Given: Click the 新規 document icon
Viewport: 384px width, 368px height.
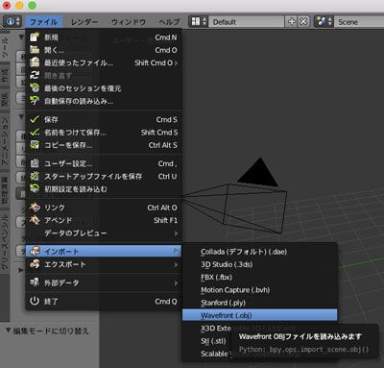Looking at the screenshot, I should (x=35, y=37).
